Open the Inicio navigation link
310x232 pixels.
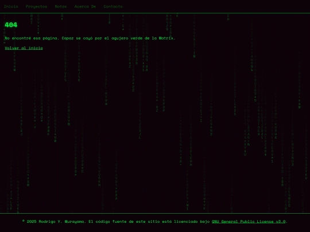click(x=11, y=6)
